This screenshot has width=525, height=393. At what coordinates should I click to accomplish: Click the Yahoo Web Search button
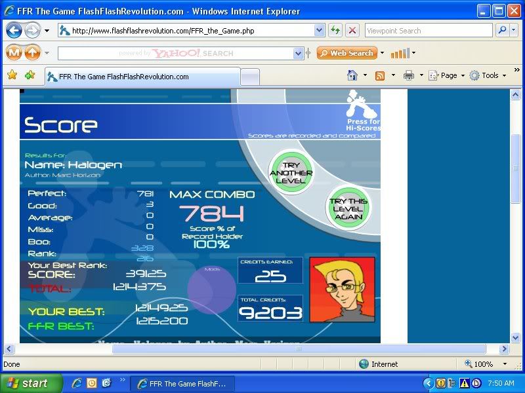coord(346,53)
